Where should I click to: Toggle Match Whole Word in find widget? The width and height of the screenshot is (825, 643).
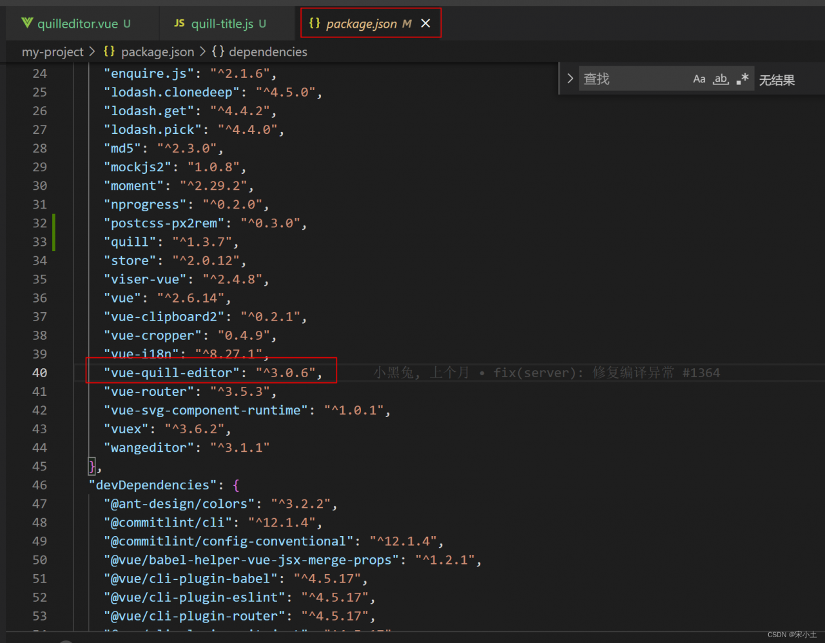coord(721,79)
